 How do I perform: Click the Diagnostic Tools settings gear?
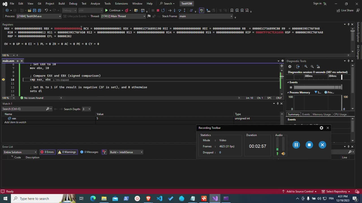coord(290,67)
